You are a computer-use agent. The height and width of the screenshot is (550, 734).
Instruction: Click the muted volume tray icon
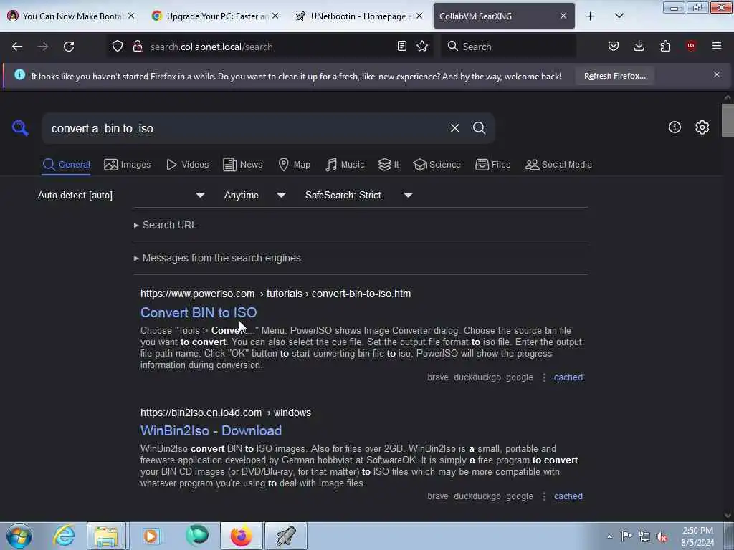(662, 536)
